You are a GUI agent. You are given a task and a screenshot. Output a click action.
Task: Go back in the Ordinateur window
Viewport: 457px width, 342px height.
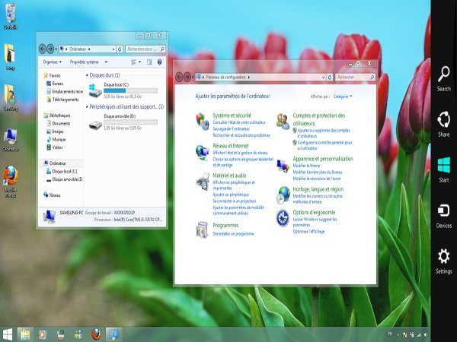click(x=43, y=49)
